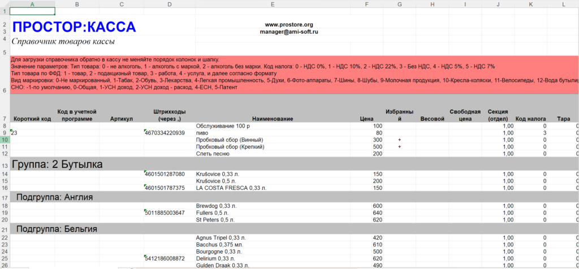The image size is (579, 269).
Task: Click column J header
Action: tap(498, 4)
